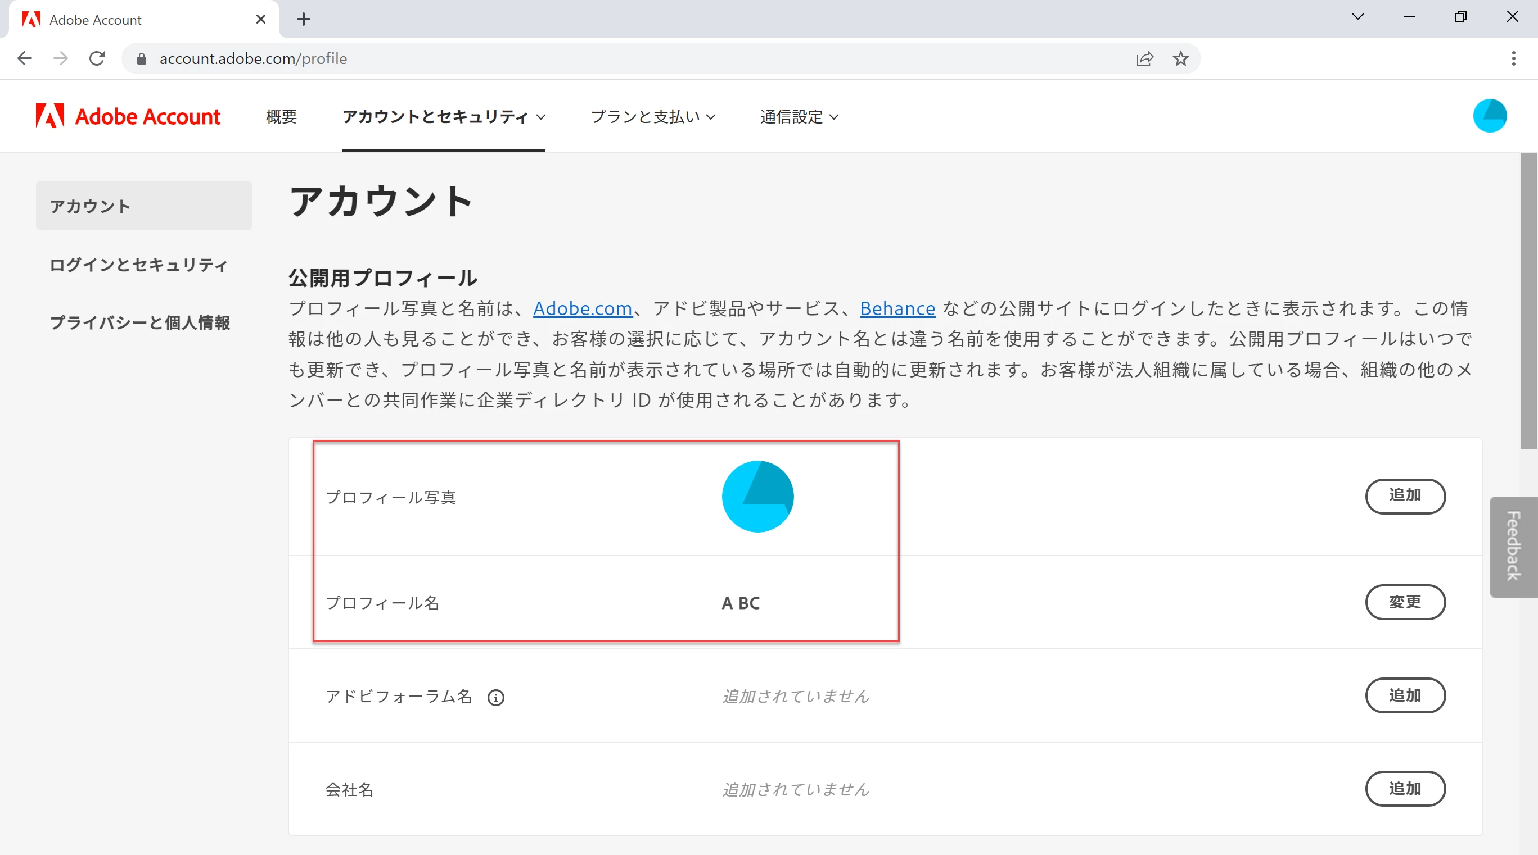The height and width of the screenshot is (855, 1538).
Task: Click the Adobe logo in header
Action: (50, 116)
